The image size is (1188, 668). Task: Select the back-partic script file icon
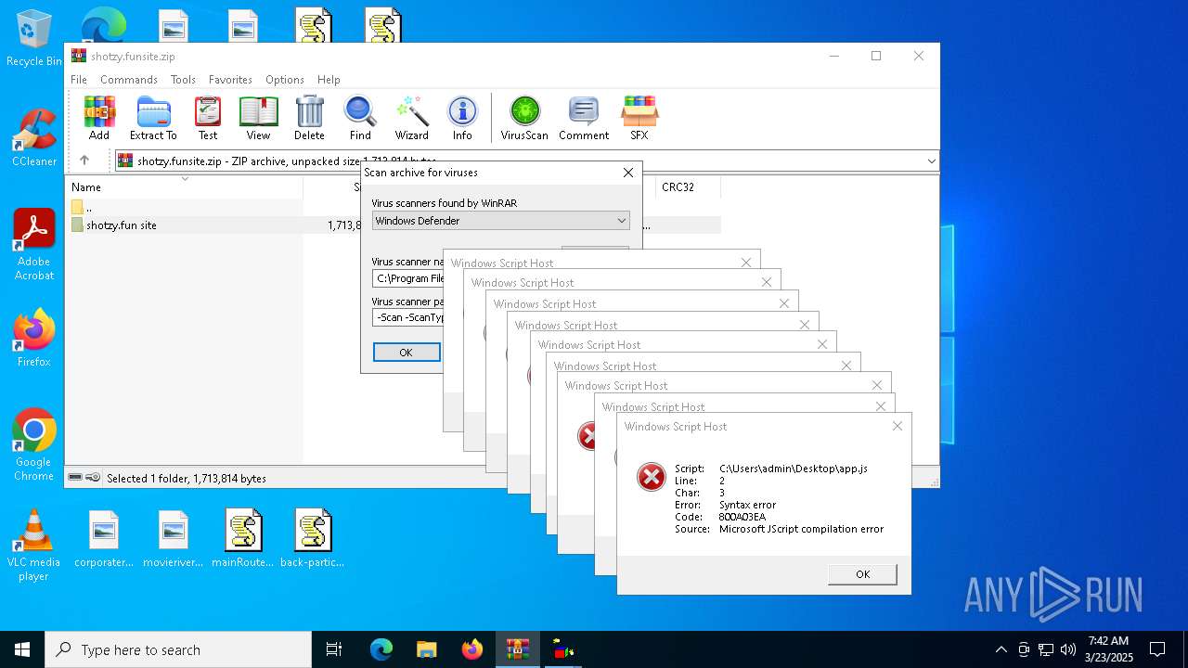tap(313, 538)
